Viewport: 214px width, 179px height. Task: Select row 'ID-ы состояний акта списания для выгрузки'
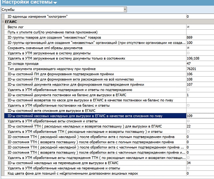(x=95, y=111)
